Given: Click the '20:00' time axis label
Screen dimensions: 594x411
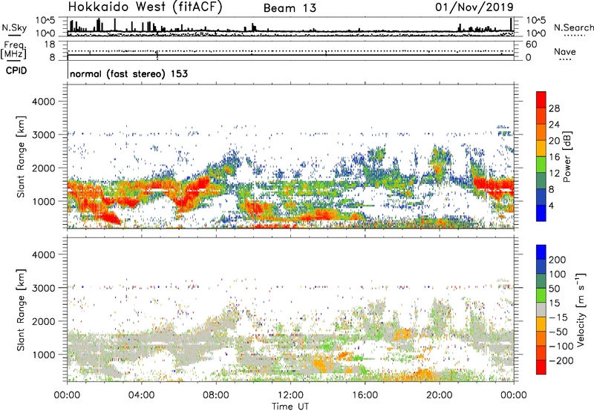Looking at the screenshot, I should tap(440, 395).
